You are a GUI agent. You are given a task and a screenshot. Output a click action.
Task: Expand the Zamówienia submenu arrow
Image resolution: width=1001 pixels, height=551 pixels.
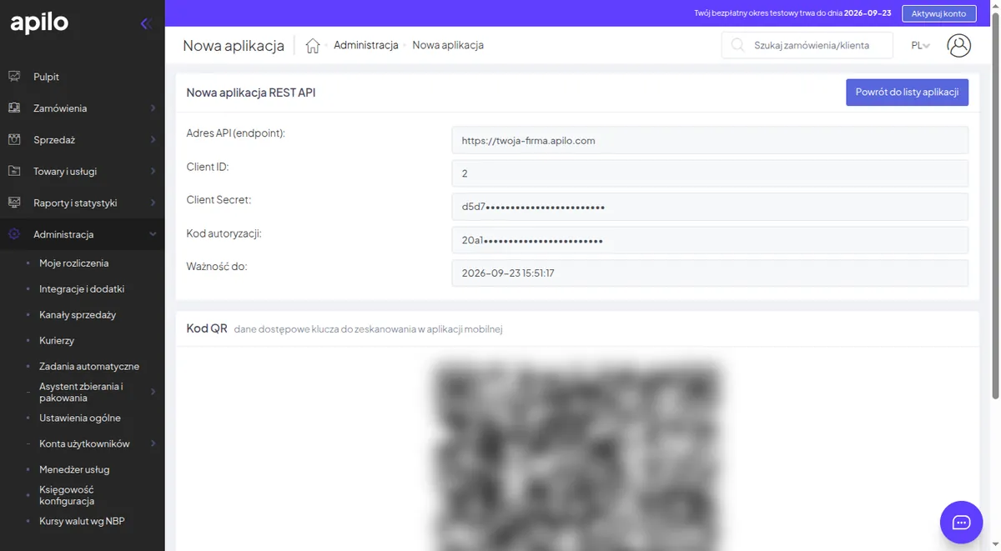pyautogui.click(x=153, y=108)
